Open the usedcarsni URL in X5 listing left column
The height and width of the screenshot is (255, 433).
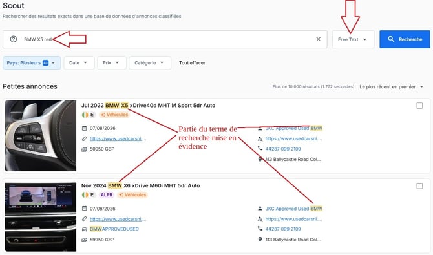[x=118, y=138]
